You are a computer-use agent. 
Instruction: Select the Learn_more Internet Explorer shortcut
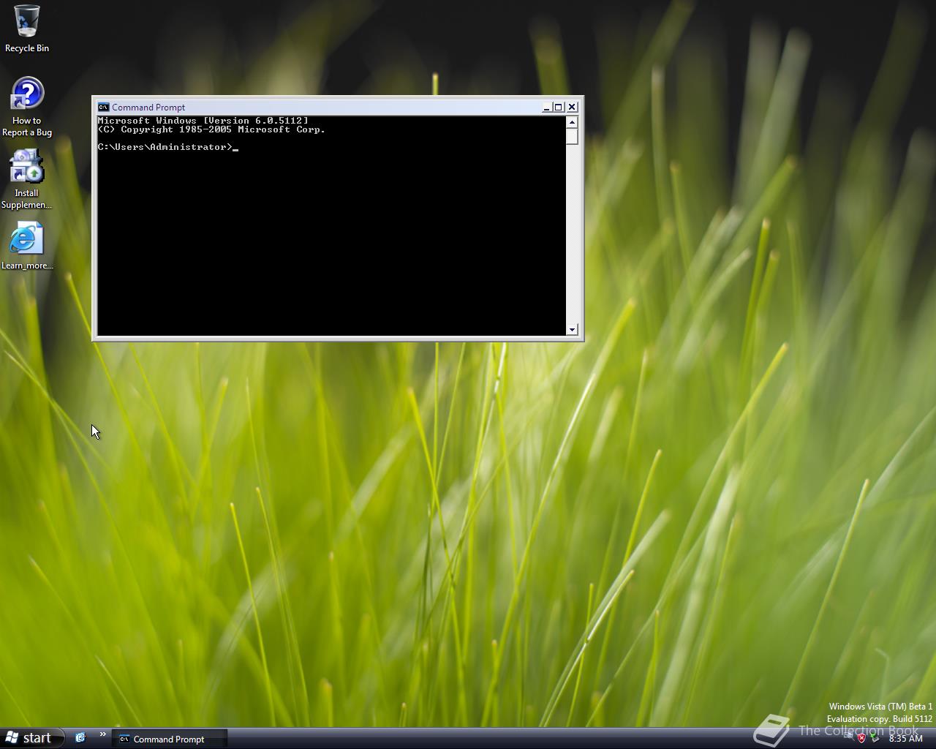(x=27, y=246)
